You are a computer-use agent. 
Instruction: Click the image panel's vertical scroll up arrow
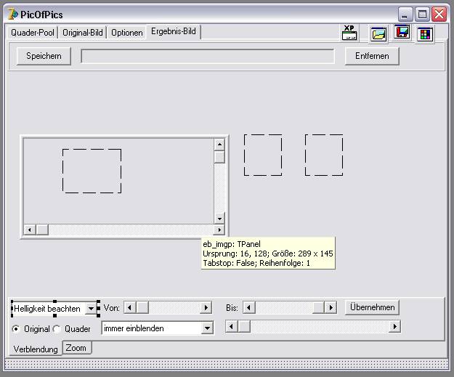[219, 145]
